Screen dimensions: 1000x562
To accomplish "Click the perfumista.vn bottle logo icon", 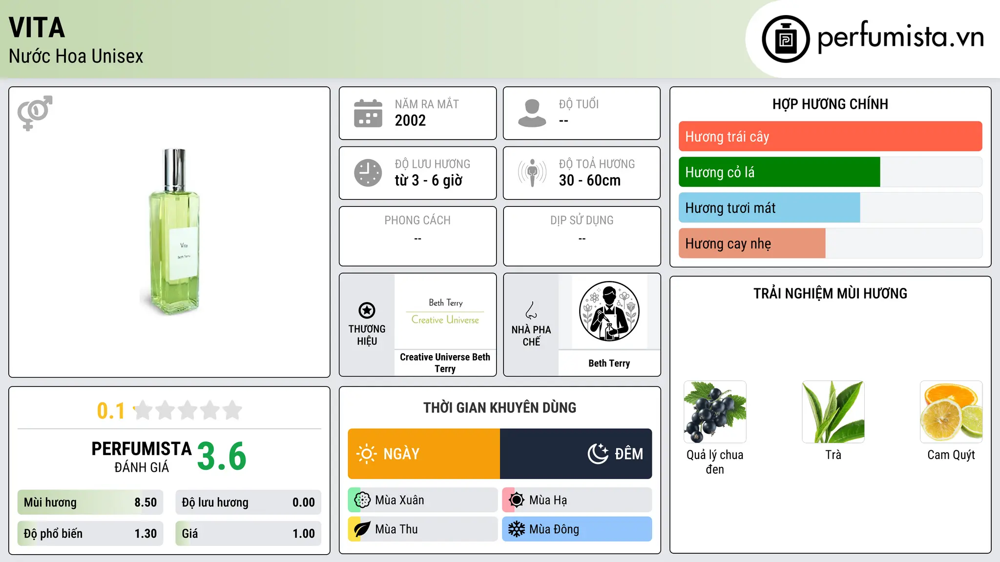I will point(786,39).
